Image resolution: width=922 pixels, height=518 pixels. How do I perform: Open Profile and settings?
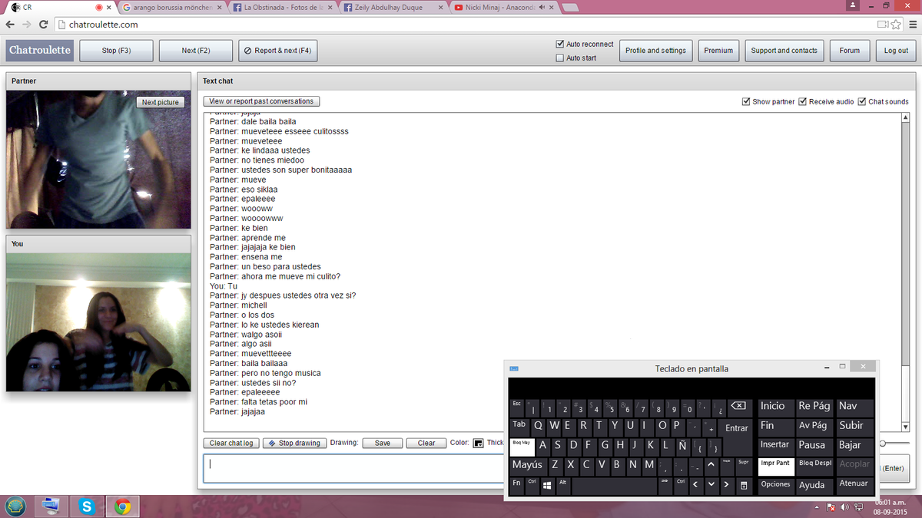click(655, 51)
